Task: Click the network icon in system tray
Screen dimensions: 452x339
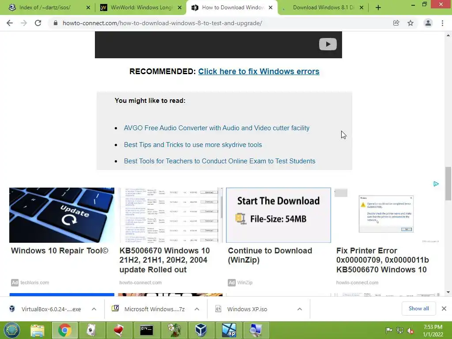Action: (x=400, y=330)
